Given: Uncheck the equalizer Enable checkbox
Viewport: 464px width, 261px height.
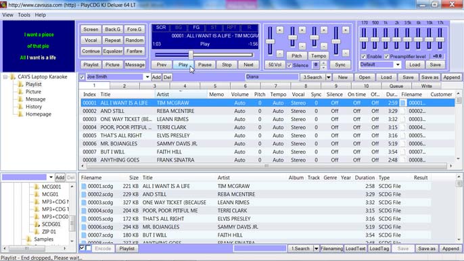Looking at the screenshot, I should coord(364,57).
